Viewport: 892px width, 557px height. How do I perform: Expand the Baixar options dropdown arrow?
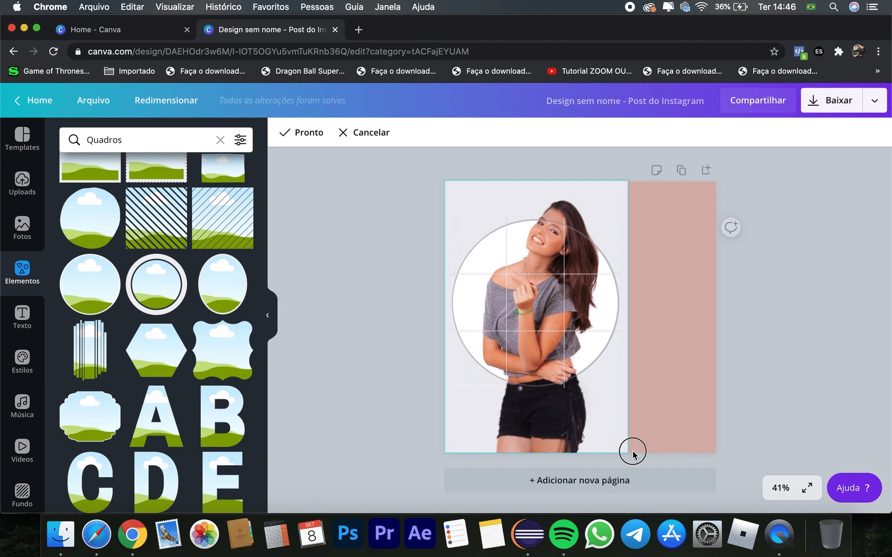(x=874, y=101)
